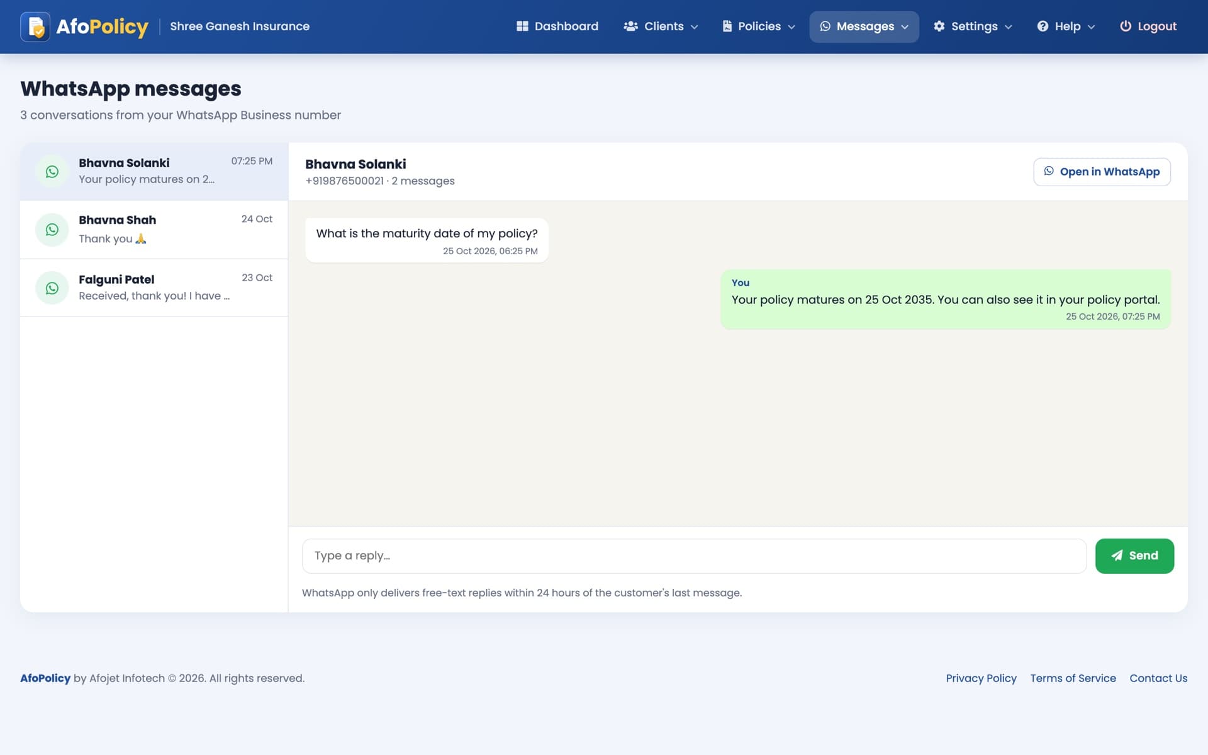This screenshot has width=1208, height=755.
Task: Click the Logout power icon
Action: [x=1126, y=26]
